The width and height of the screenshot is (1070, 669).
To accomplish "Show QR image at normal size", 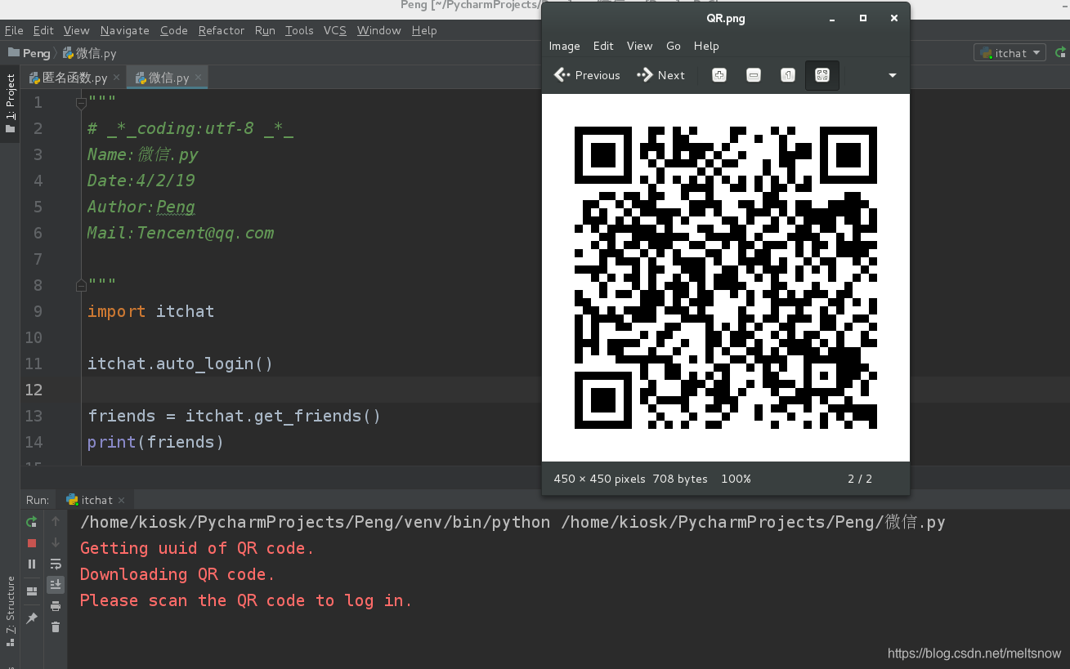I will pyautogui.click(x=788, y=75).
